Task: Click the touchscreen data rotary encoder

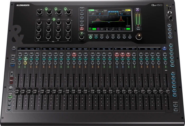Action: 139,37
